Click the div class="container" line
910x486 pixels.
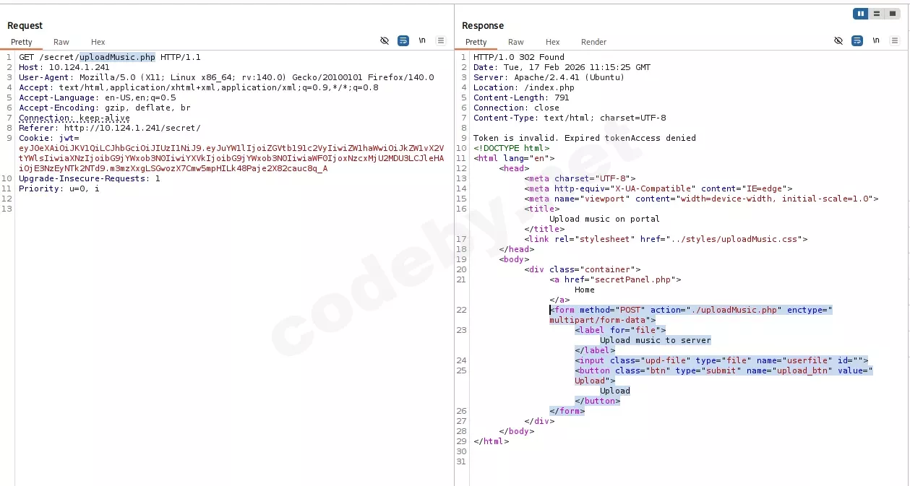(583, 269)
